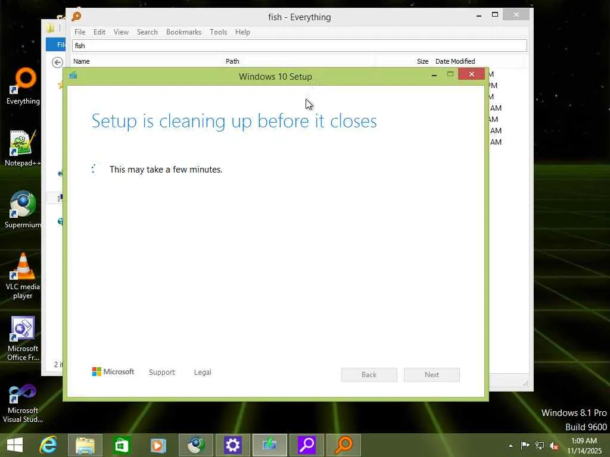Open Microsoft Visual Stud... desktop shortcut

click(23, 403)
